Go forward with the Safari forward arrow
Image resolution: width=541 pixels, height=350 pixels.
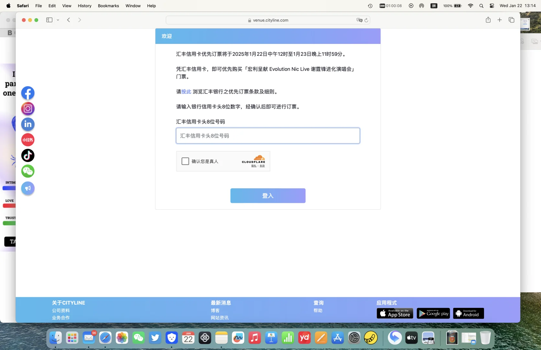(x=80, y=20)
